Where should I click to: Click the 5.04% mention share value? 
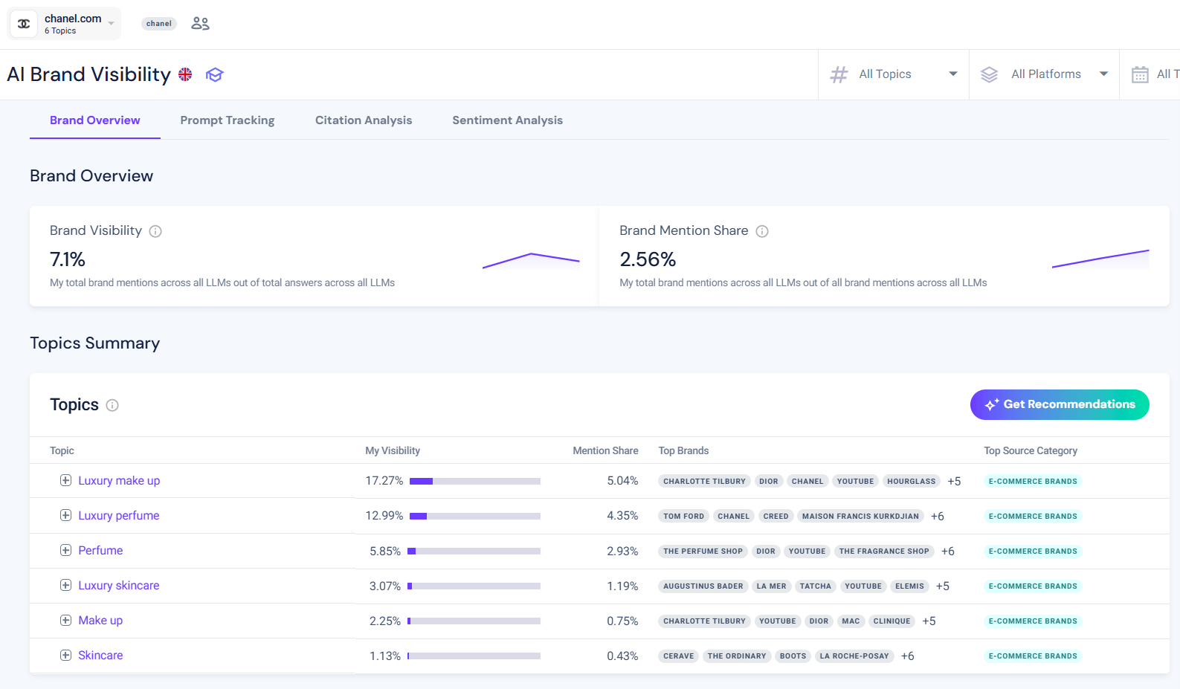[x=622, y=481]
